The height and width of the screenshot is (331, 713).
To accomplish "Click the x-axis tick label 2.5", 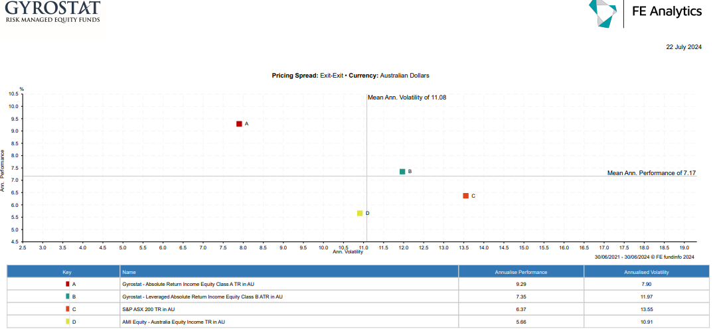I will pyautogui.click(x=23, y=247).
